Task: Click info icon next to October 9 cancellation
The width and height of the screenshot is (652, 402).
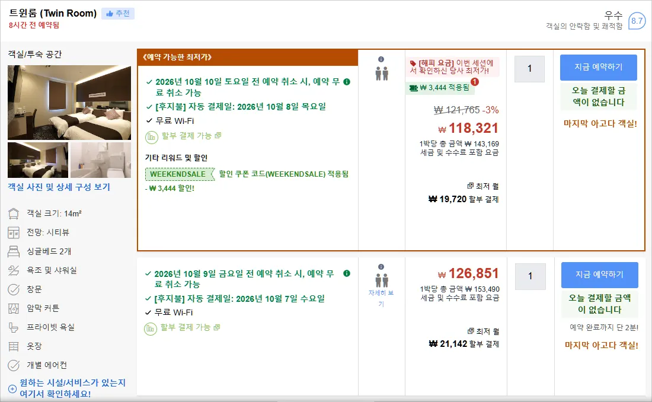Action: click(x=347, y=273)
